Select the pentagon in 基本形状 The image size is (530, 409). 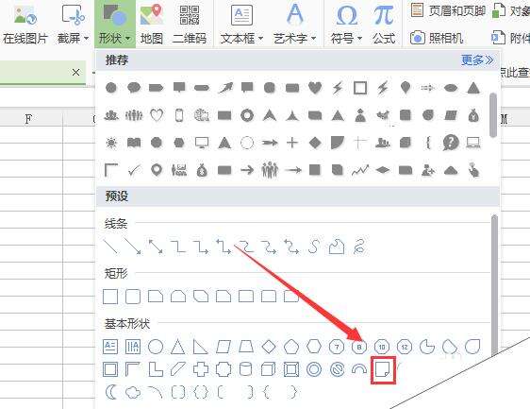[291, 347]
